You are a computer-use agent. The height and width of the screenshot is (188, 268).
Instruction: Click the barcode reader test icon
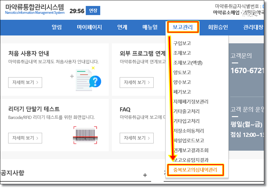(x=85, y=135)
